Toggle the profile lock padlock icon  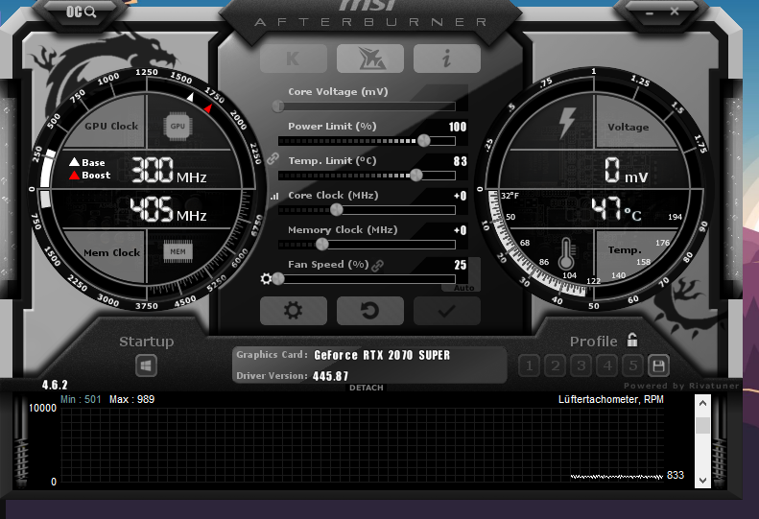pos(632,340)
